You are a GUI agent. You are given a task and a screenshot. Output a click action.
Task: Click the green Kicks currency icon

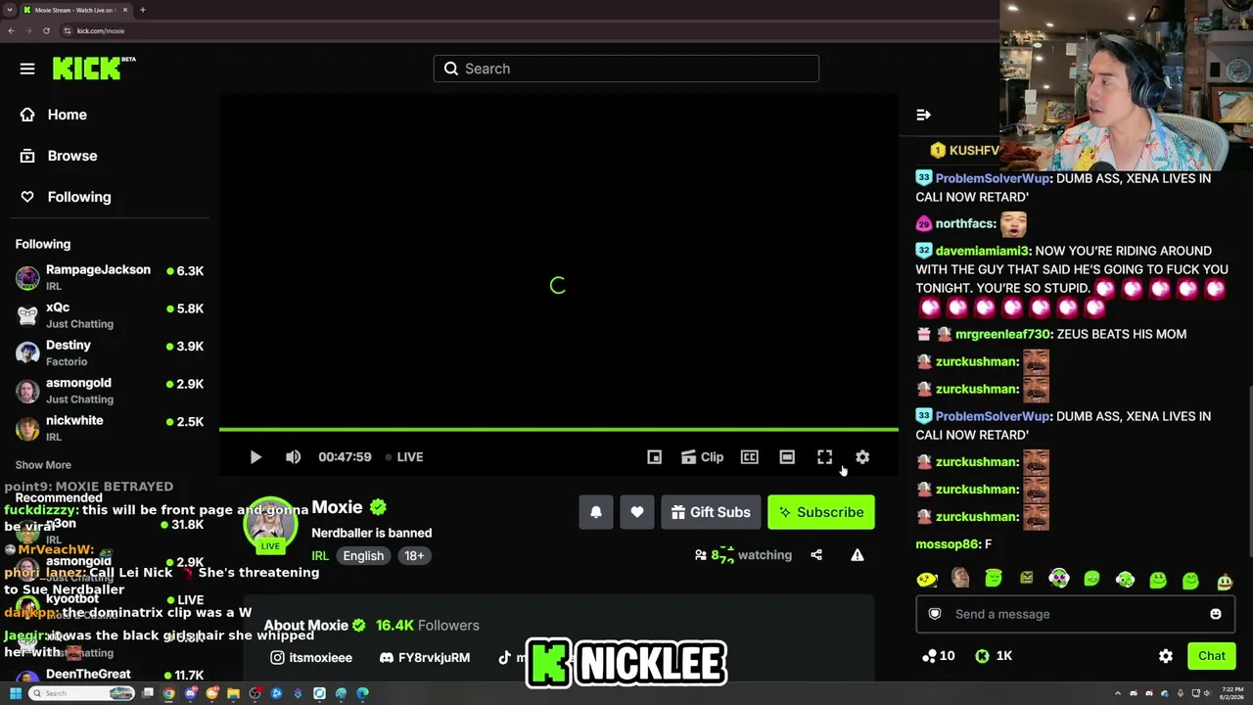point(983,656)
